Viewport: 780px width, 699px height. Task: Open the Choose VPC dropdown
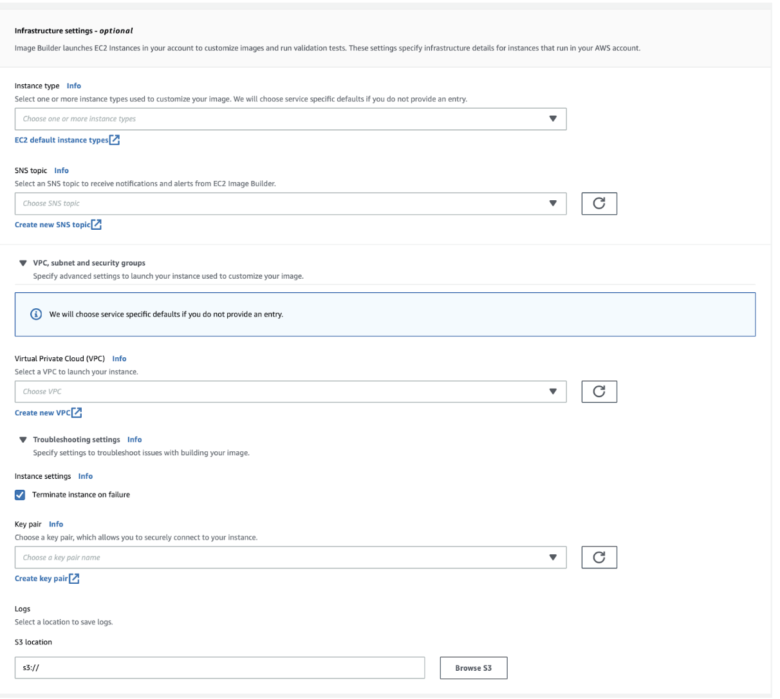[290, 391]
